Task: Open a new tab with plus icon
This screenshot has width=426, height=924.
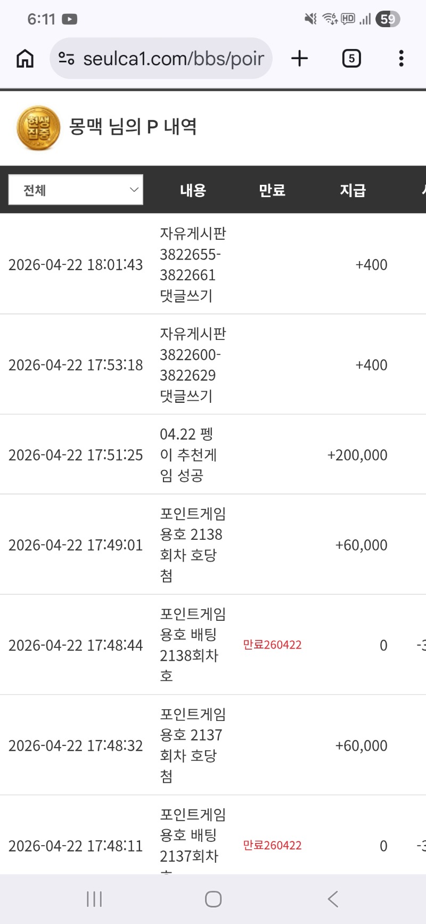Action: click(x=300, y=59)
